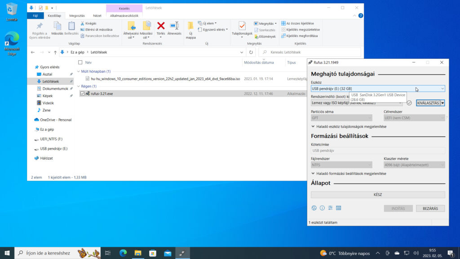Click Rögzítés a Gyors elérésbe pin icon
The width and height of the screenshot is (460, 259).
click(40, 26)
